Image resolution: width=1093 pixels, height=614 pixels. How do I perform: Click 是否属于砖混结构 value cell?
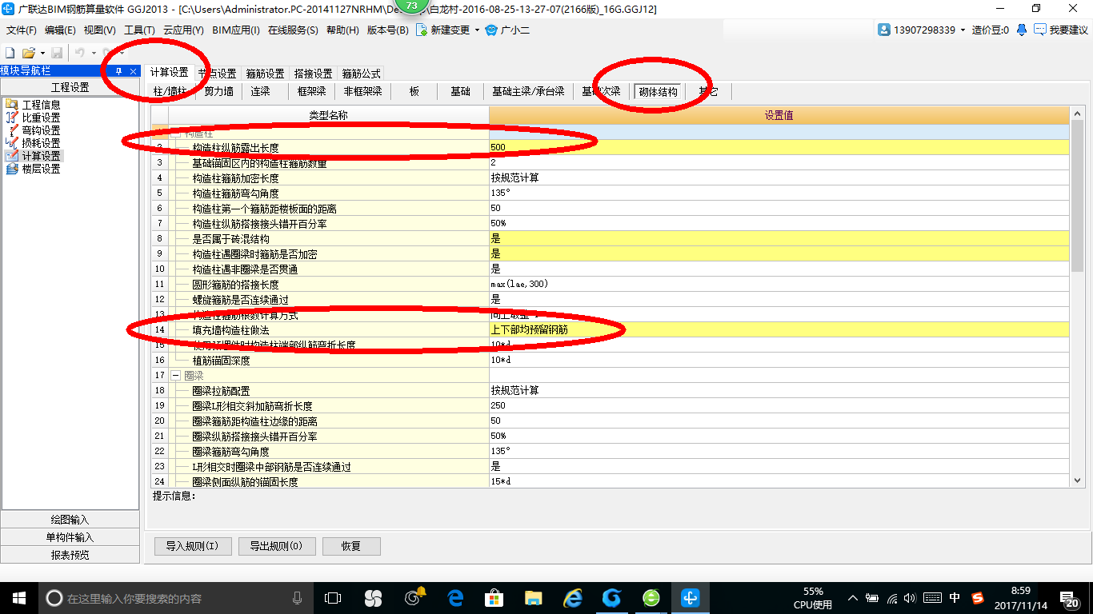[779, 238]
